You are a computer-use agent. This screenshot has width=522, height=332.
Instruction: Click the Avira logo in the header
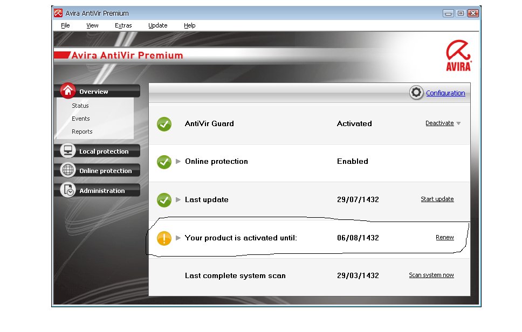[459, 56]
